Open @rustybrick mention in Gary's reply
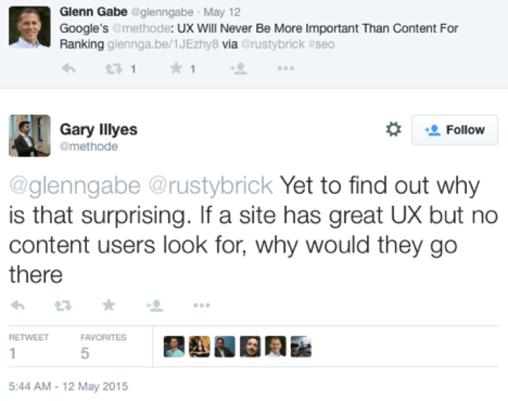Viewport: 508px width, 401px height. (211, 186)
